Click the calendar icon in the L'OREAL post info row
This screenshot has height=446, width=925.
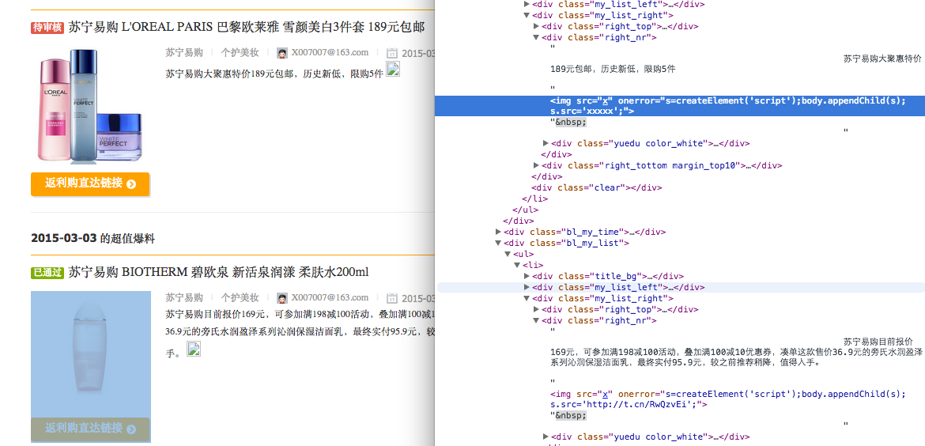pyautogui.click(x=392, y=53)
